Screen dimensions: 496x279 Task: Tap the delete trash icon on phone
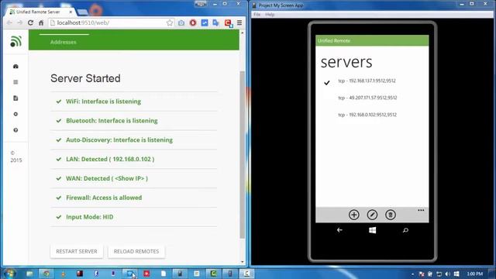coord(391,215)
